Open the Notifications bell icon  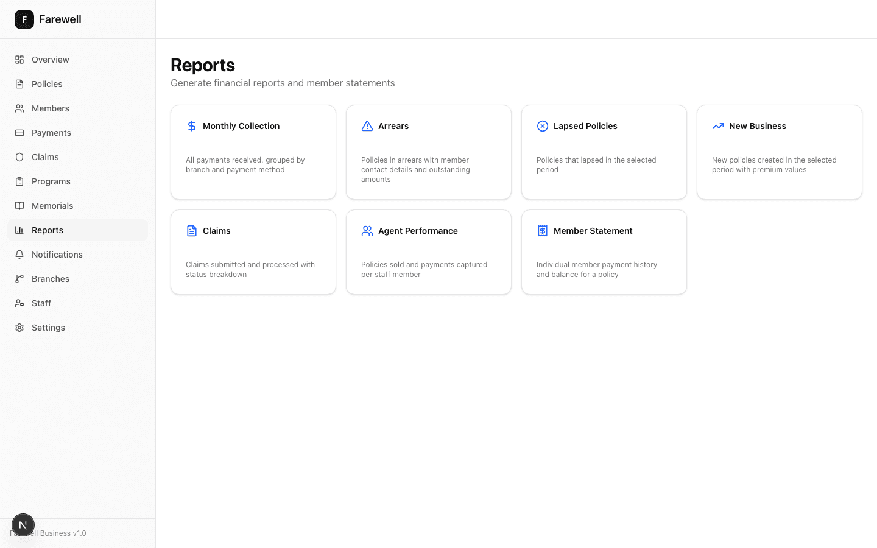[19, 254]
